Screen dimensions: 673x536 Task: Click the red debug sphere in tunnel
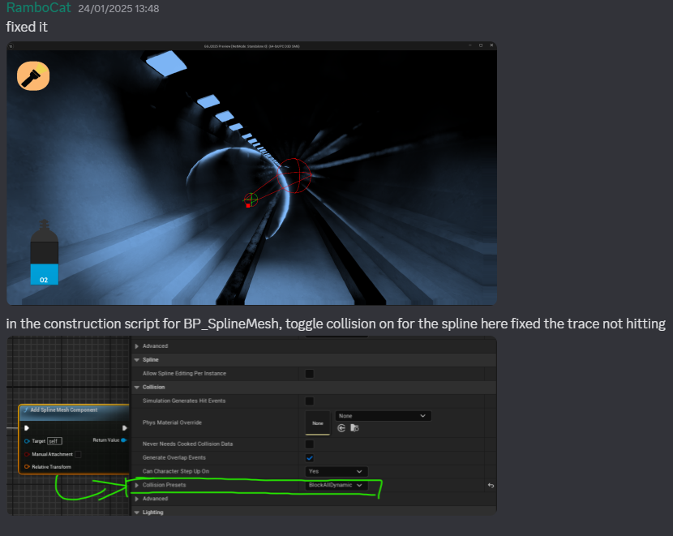pos(293,176)
